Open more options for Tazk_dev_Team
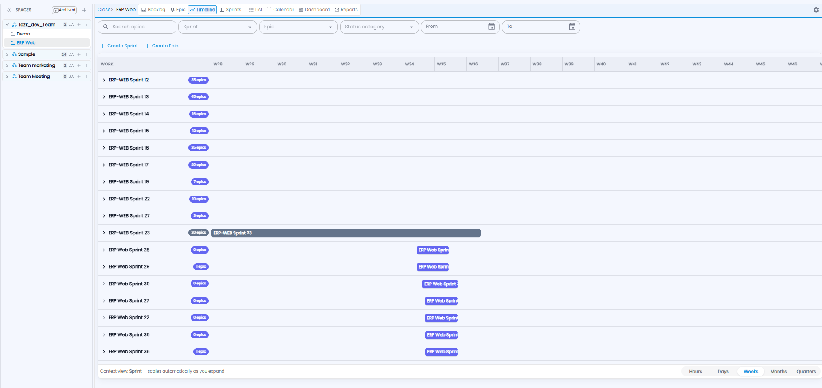This screenshot has height=388, width=822. point(86,24)
